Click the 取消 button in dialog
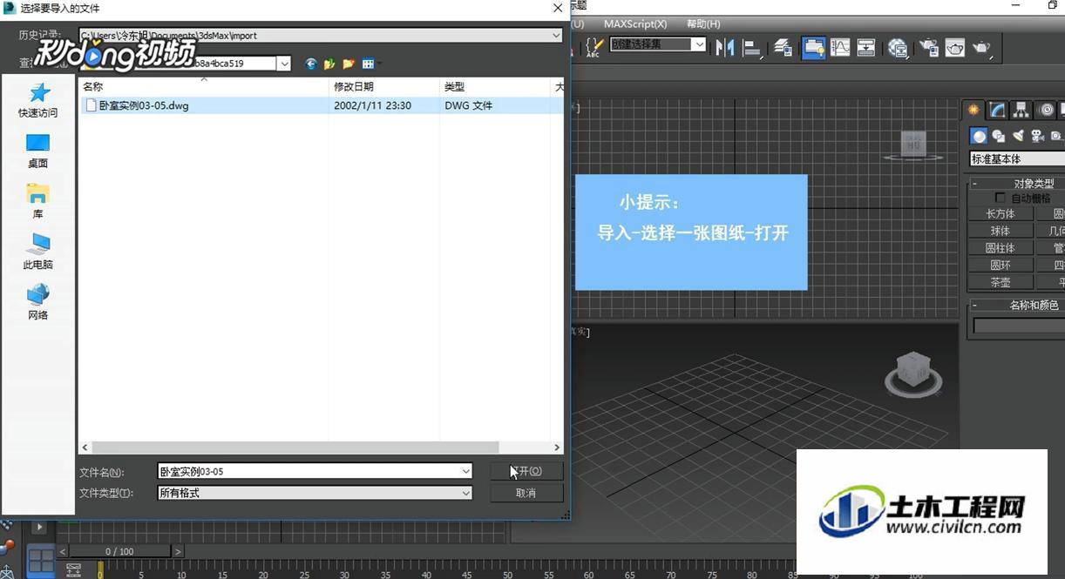This screenshot has width=1065, height=579. point(526,493)
